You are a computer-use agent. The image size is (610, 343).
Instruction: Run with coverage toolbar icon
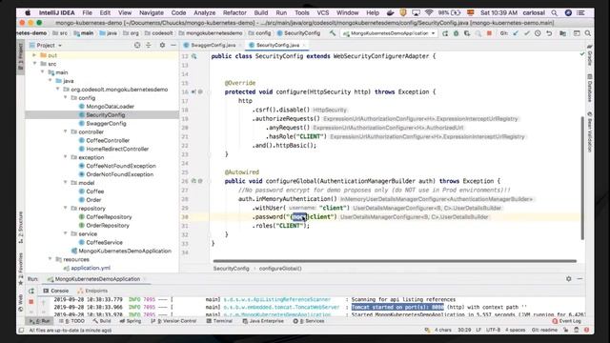point(467,33)
